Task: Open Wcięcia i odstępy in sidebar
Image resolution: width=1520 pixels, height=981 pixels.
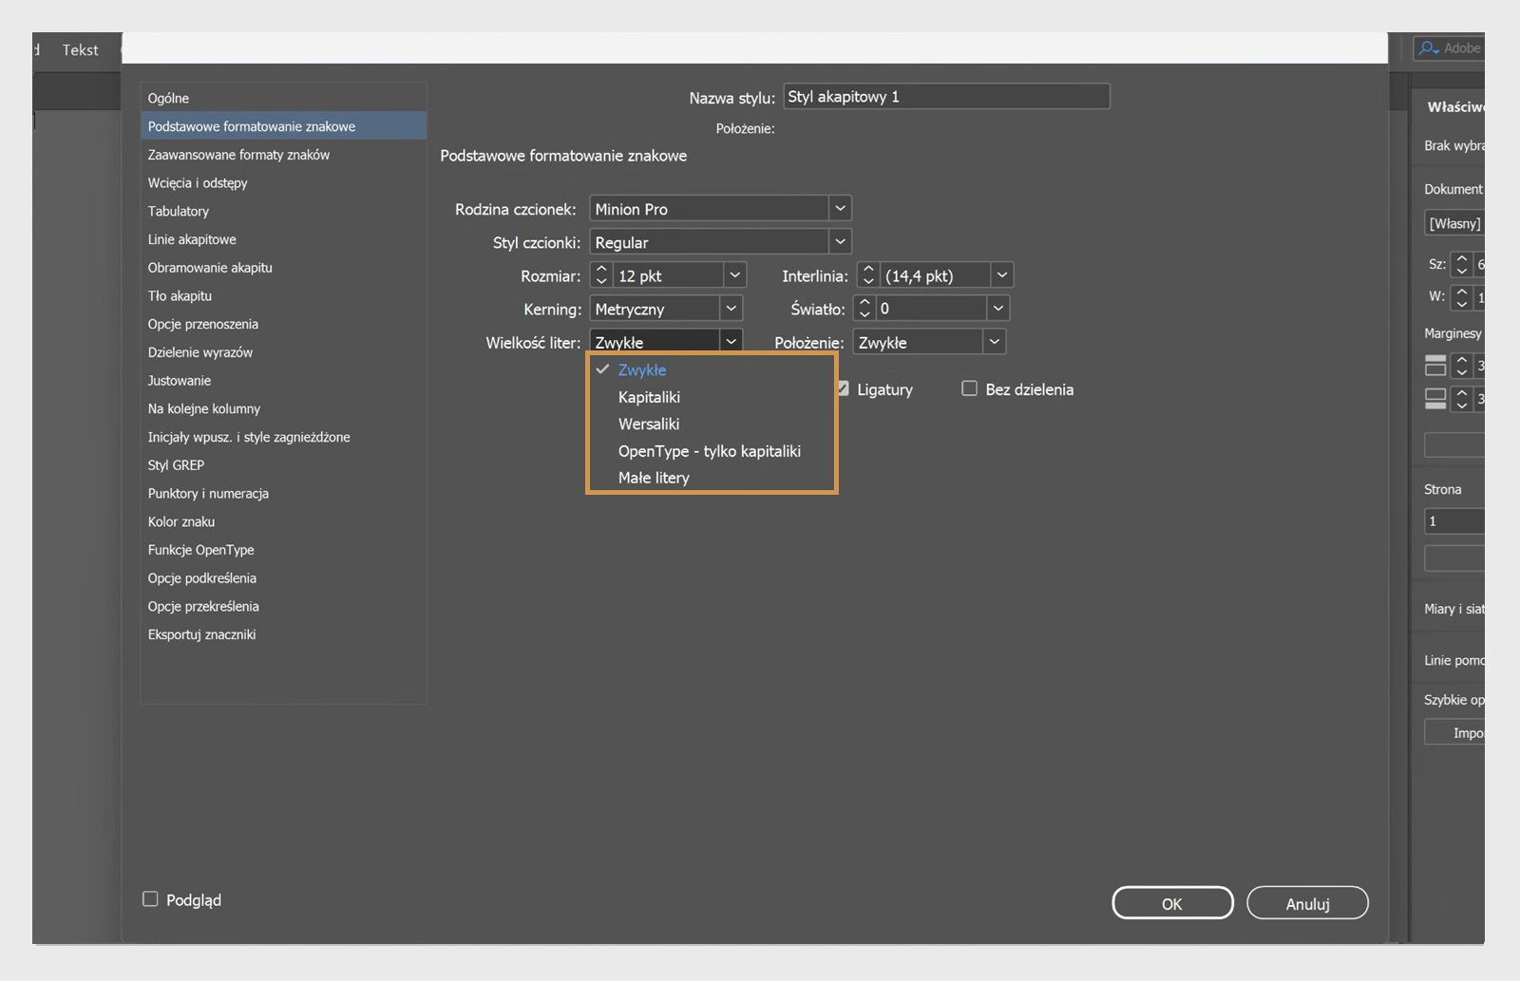Action: (198, 182)
